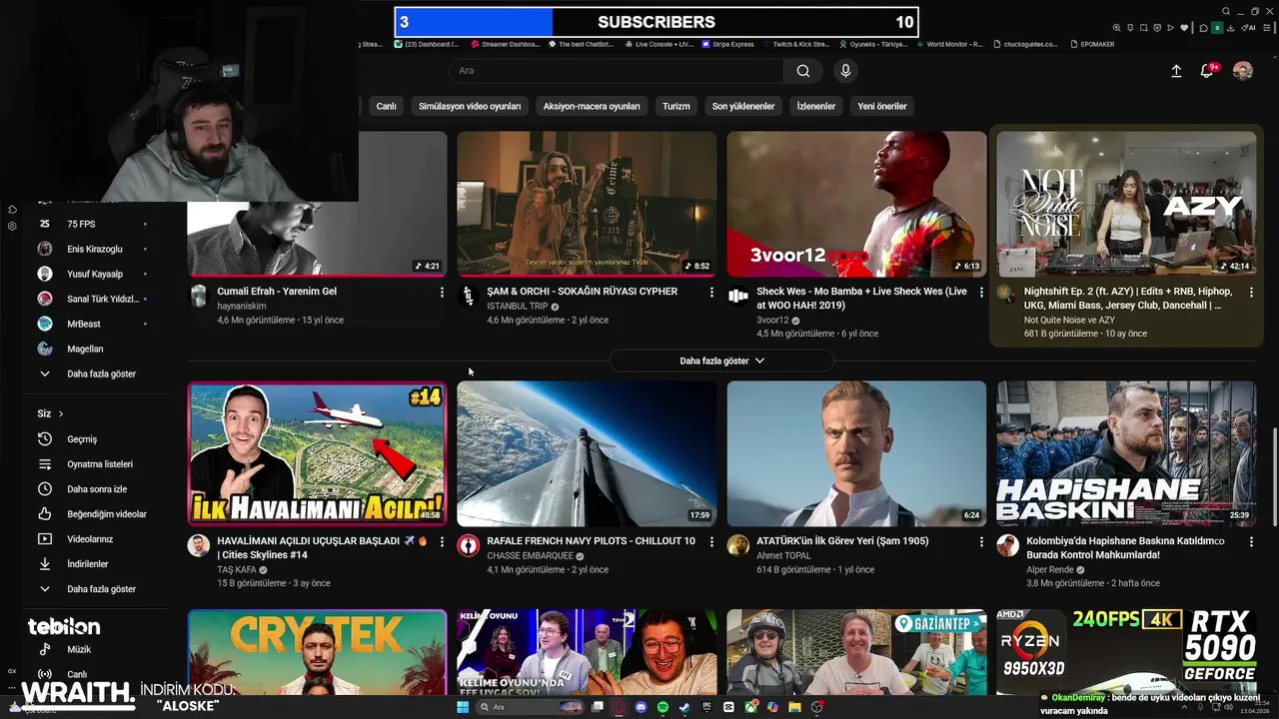Open Oynatma listeleri playlists in sidebar
Image resolution: width=1279 pixels, height=719 pixels.
tap(95, 464)
